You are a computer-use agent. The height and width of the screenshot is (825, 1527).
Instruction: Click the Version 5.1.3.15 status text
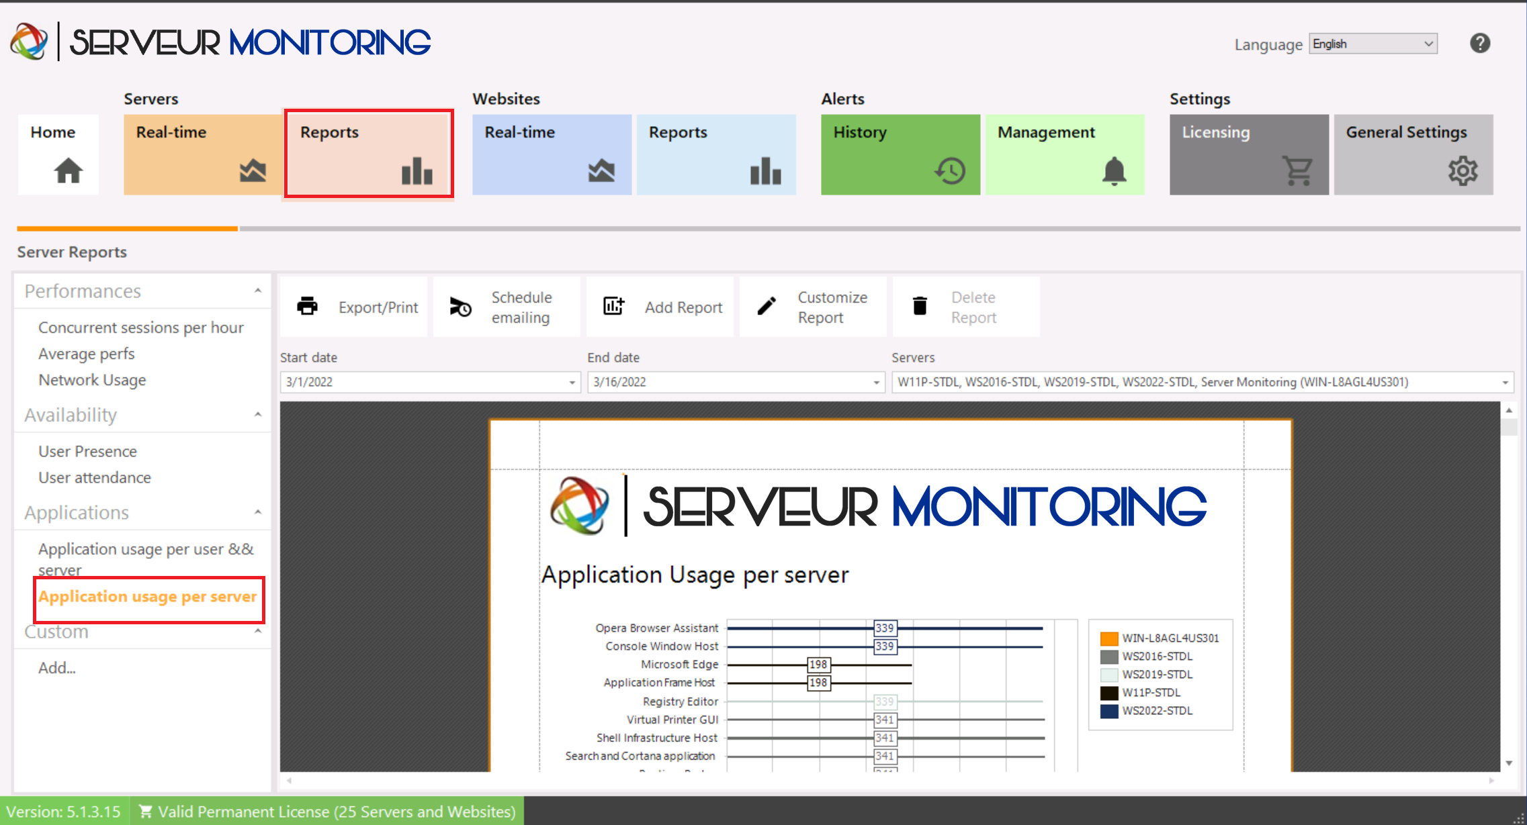pos(64,812)
